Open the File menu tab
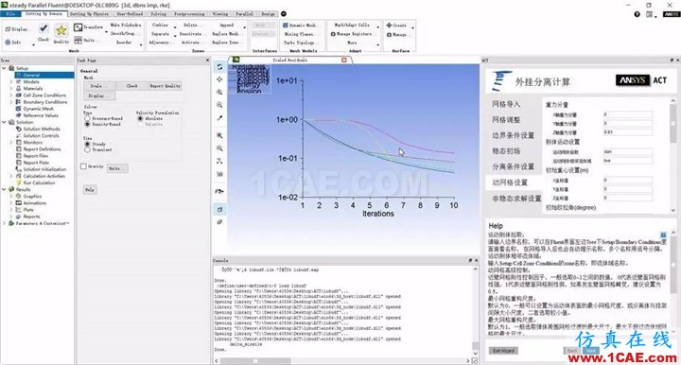The image size is (681, 365). coord(10,14)
